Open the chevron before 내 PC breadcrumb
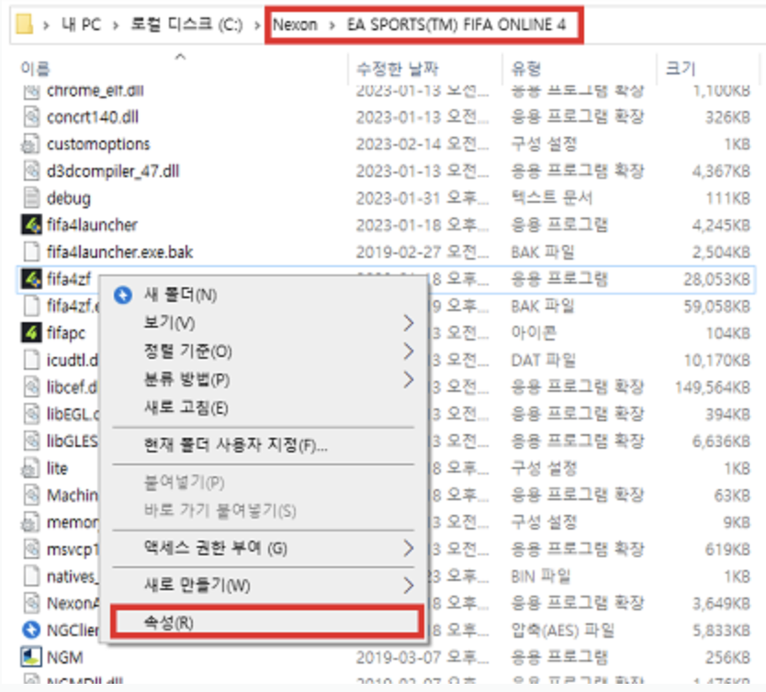Screen dimensions: 766x692 [x=46, y=25]
